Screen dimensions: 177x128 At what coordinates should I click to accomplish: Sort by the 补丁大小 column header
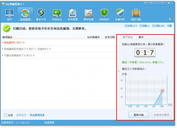pos(128,37)
